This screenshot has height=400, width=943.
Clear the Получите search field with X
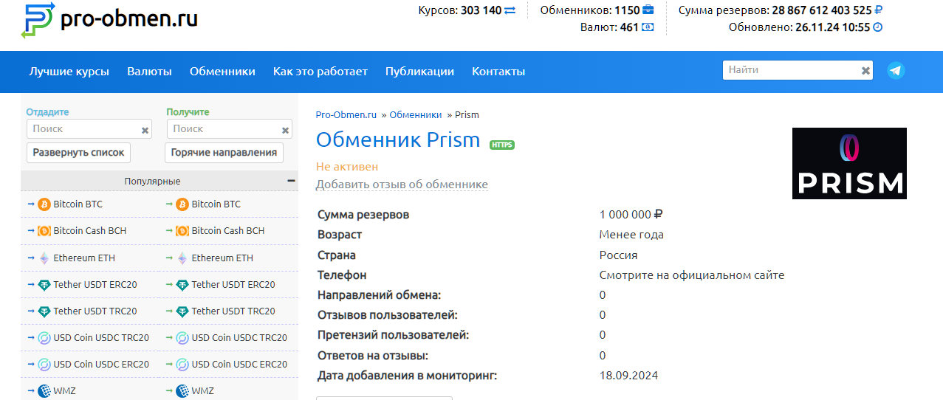click(x=285, y=130)
